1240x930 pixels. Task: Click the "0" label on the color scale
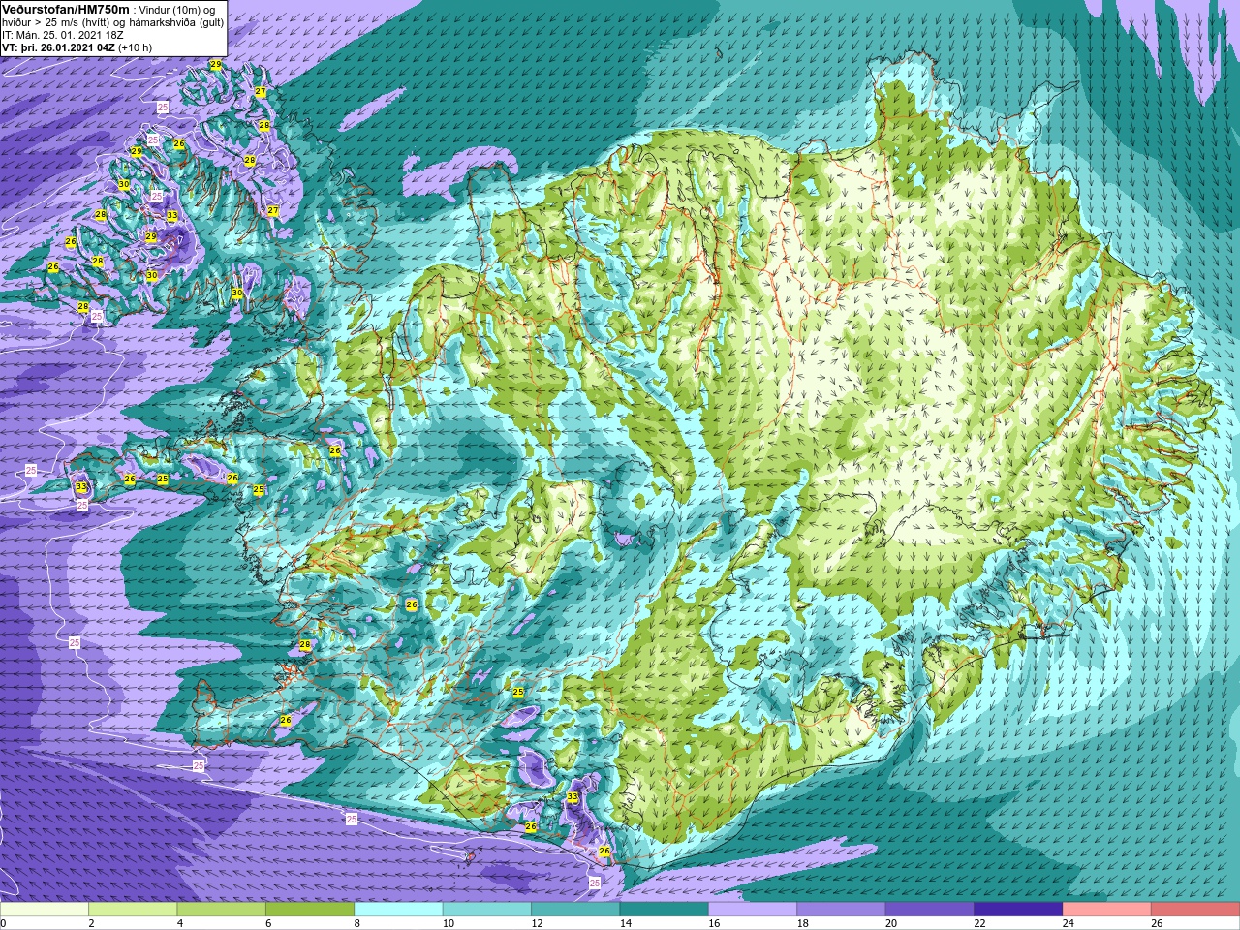click(3, 923)
